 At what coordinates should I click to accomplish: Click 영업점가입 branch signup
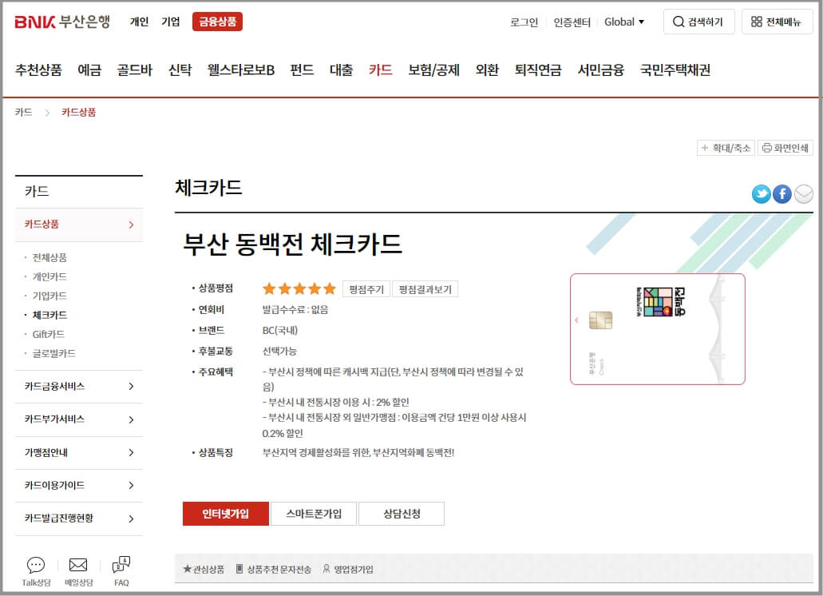click(x=348, y=569)
